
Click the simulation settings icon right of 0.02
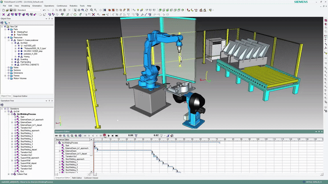click(161, 136)
